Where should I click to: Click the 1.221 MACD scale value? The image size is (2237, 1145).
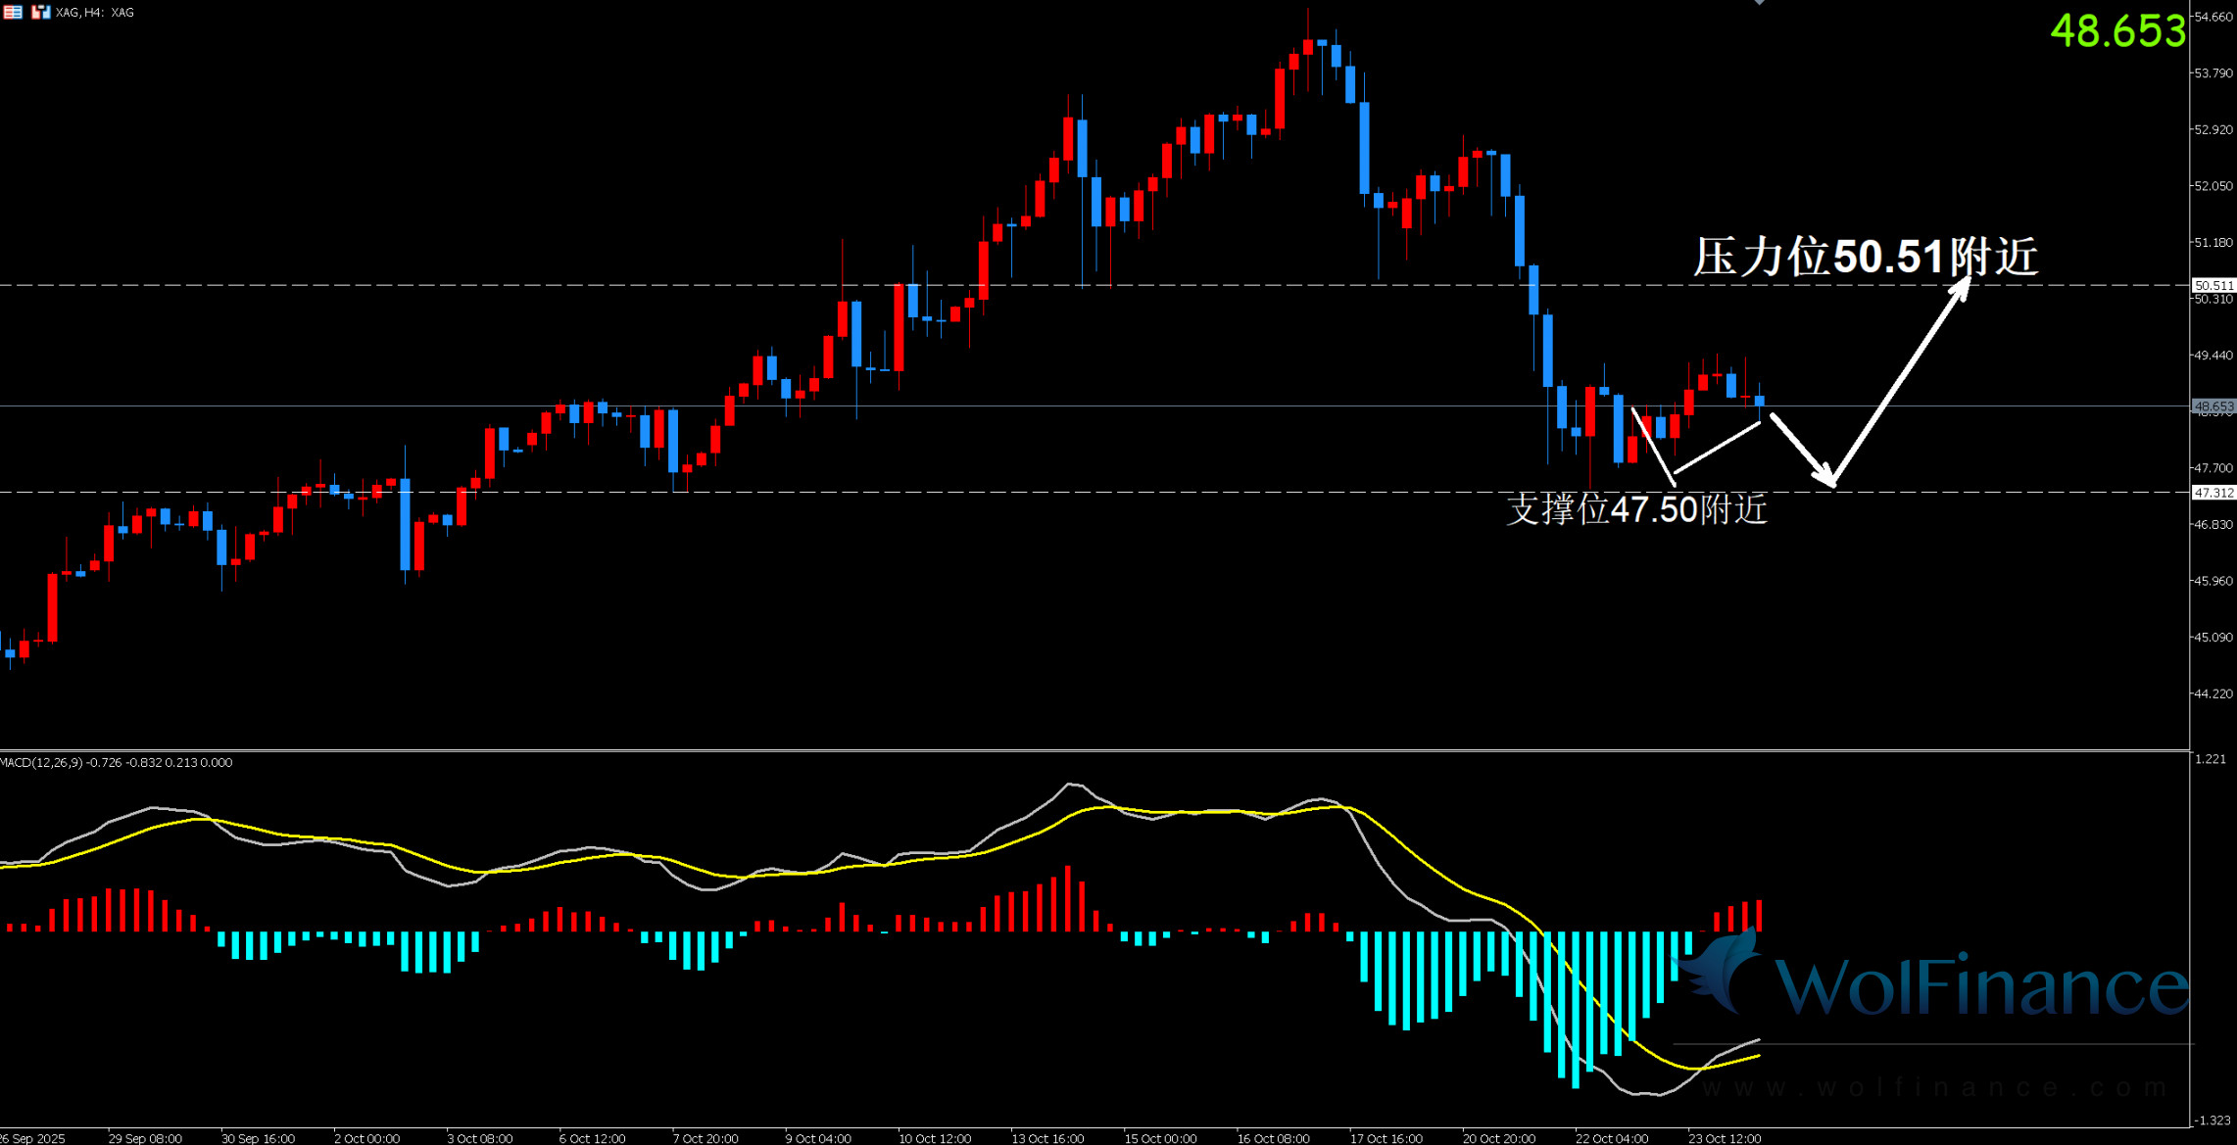pyautogui.click(x=2211, y=759)
